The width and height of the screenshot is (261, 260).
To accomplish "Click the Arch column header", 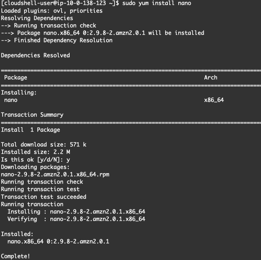I will pyautogui.click(x=210, y=77).
